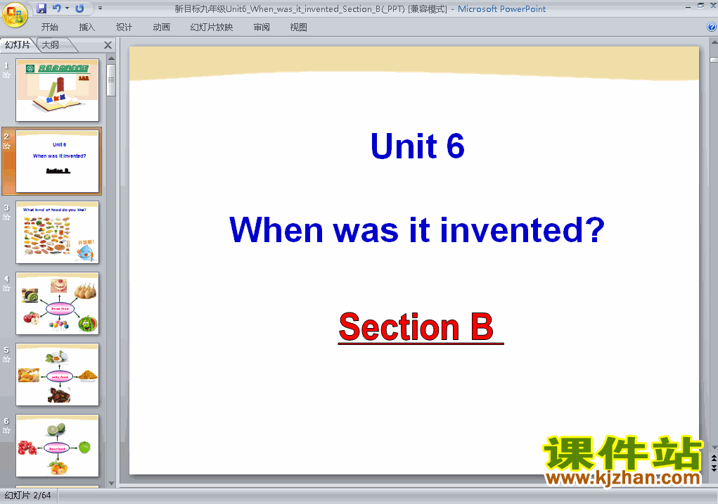Click animation star icon beside slide 6
Image resolution: width=718 pixels, height=504 pixels.
(x=6, y=431)
